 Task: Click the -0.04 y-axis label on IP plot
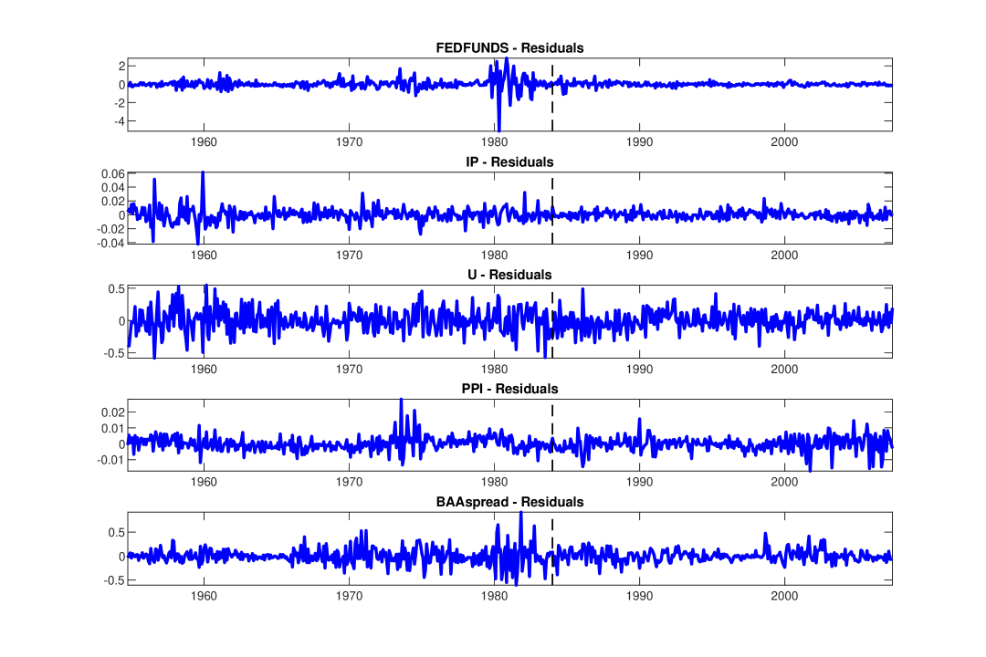pyautogui.click(x=110, y=244)
